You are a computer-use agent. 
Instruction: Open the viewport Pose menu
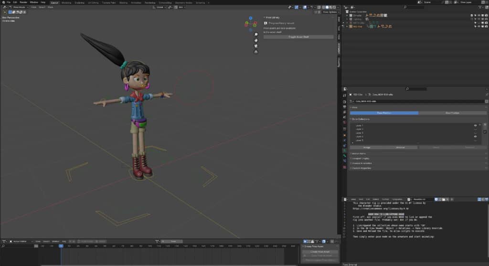[50, 7]
